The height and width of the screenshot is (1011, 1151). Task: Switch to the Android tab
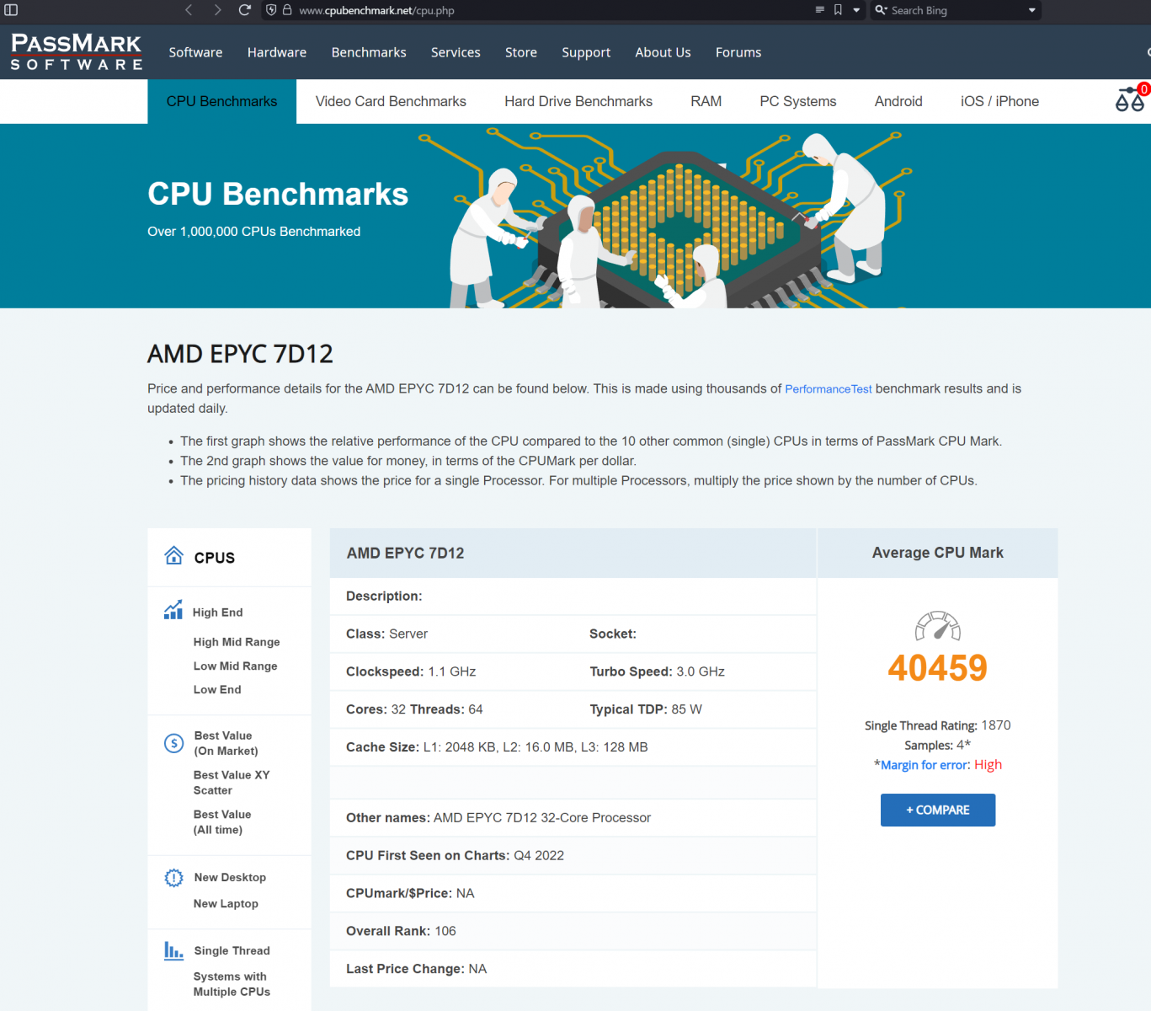tap(898, 101)
